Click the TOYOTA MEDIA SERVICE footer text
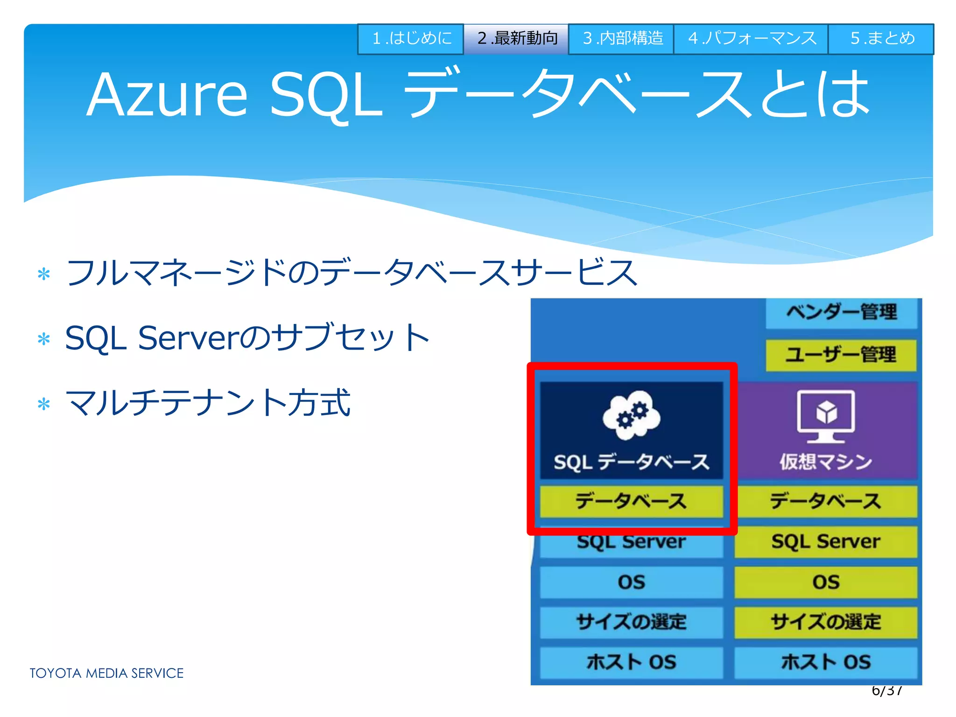956x717 pixels. [x=107, y=673]
